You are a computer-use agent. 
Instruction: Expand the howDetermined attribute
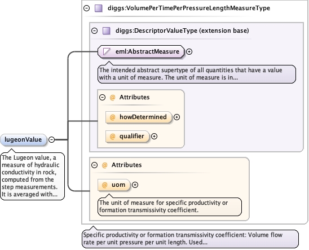pos(176,117)
